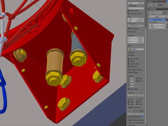Disable the Edges overlay checkbox
Viewport: 168px width, 126px height.
click(128, 81)
